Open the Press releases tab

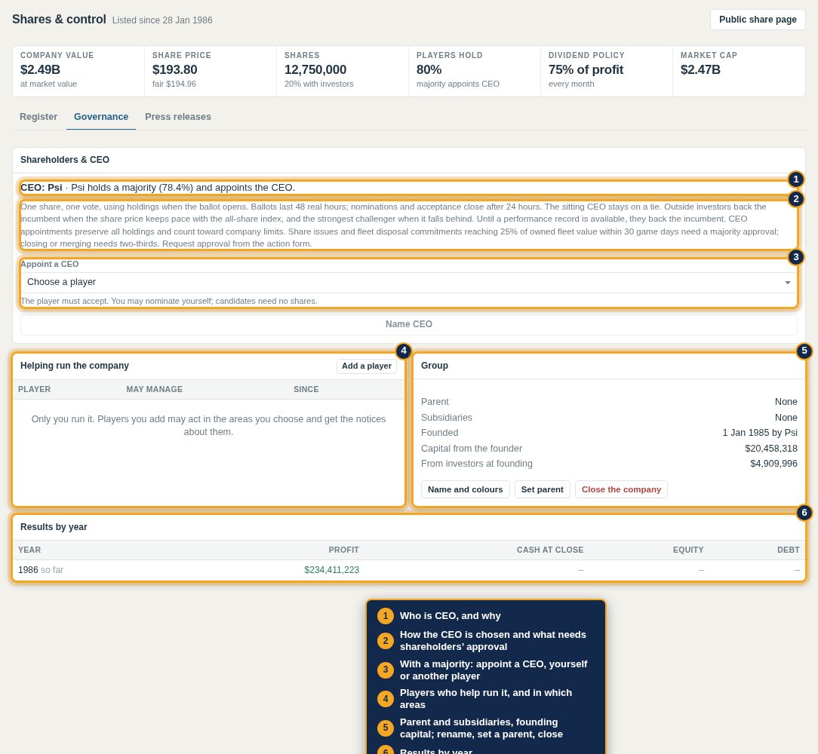click(x=178, y=117)
